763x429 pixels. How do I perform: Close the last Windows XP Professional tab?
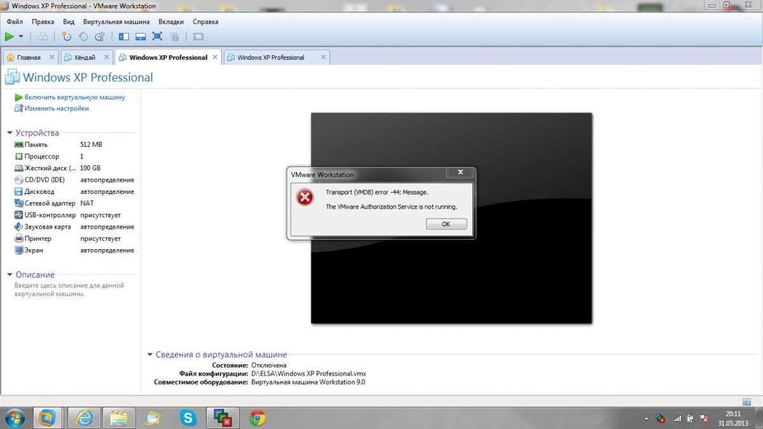click(x=323, y=57)
